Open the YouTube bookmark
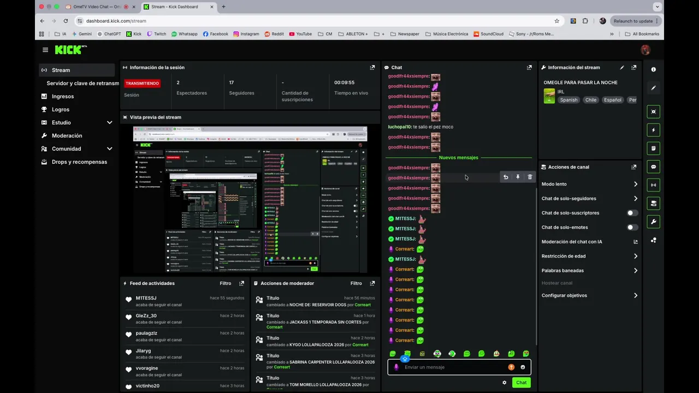This screenshot has width=699, height=393. tap(300, 34)
